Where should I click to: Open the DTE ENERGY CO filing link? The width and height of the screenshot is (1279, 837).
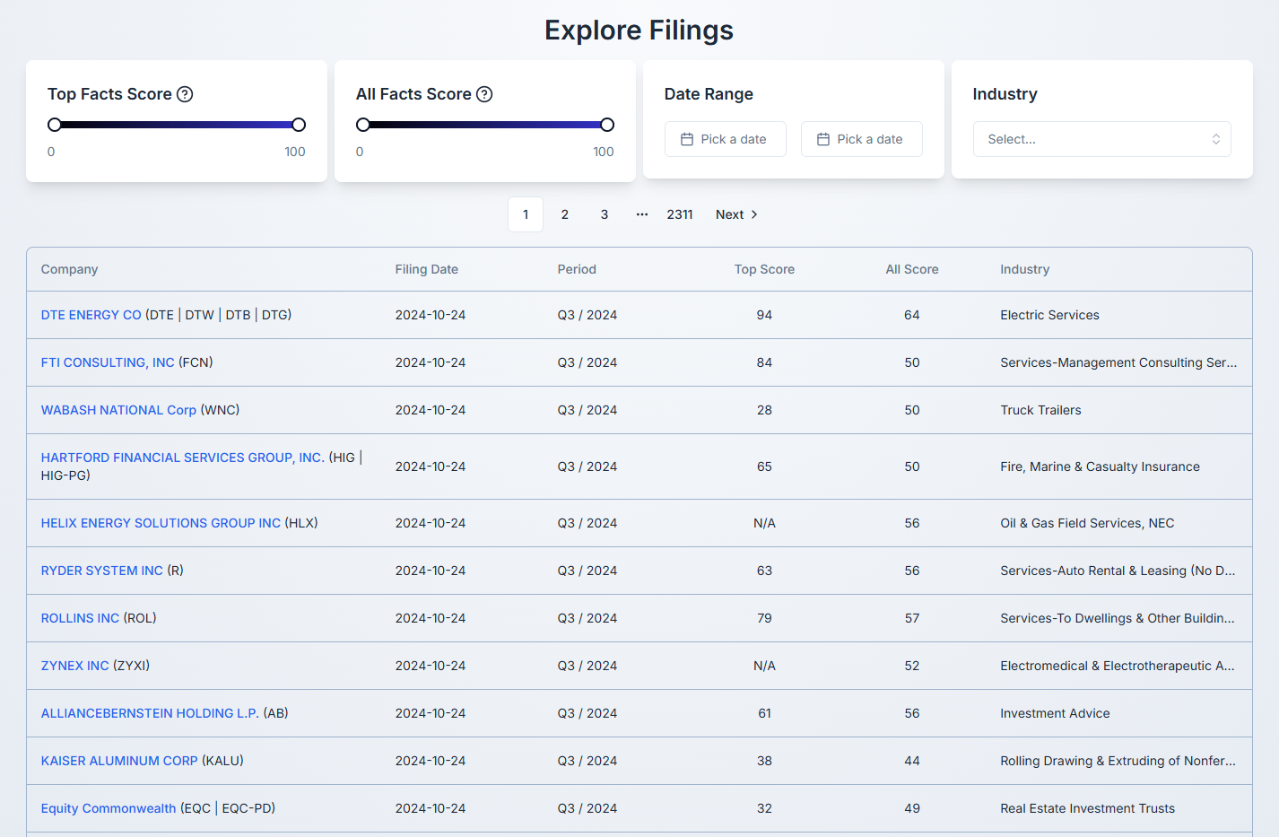(x=91, y=315)
